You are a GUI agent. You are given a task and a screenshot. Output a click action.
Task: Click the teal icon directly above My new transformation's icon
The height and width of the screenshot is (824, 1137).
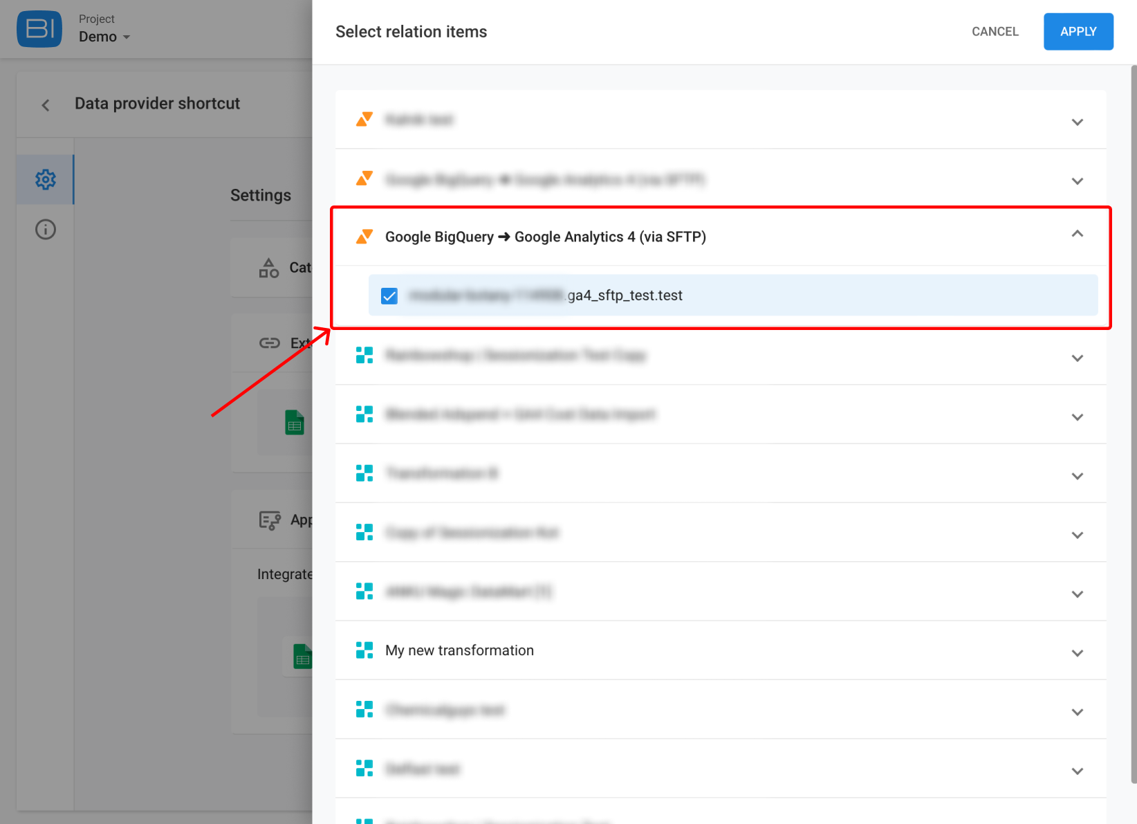(364, 591)
